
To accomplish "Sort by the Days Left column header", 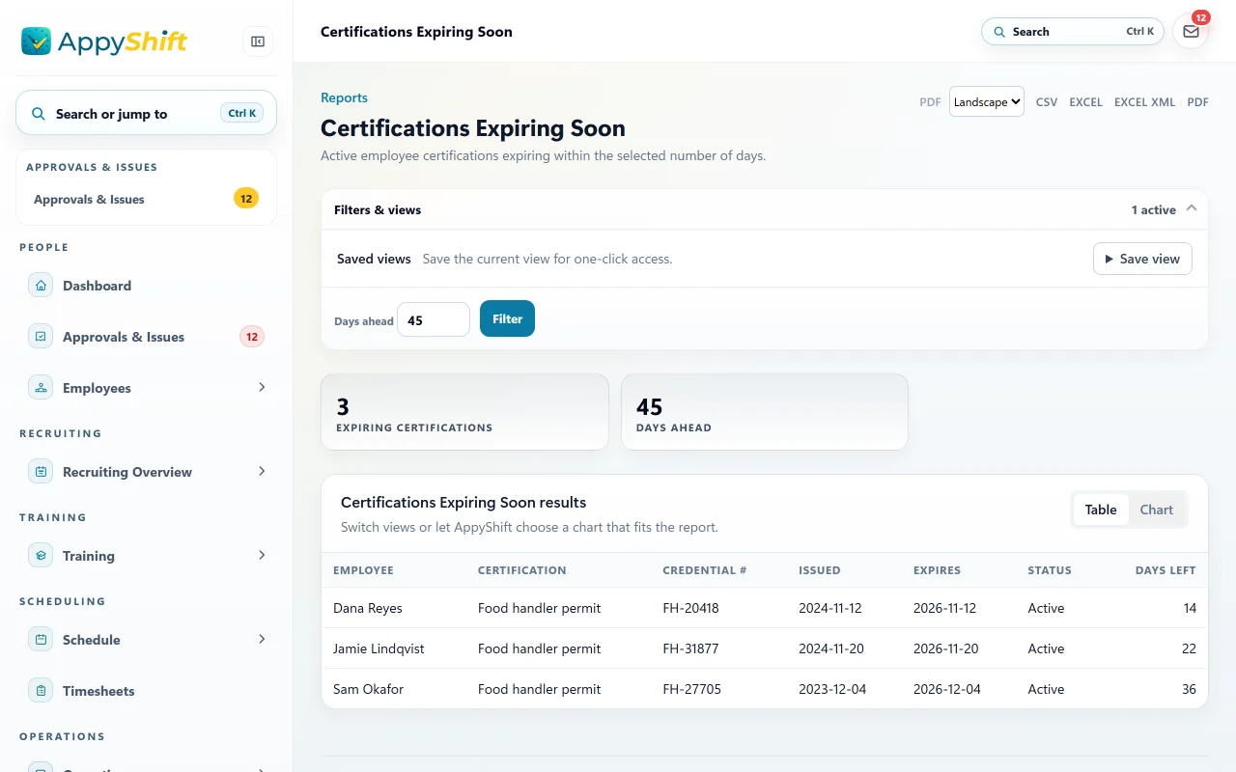I will coord(1166,570).
